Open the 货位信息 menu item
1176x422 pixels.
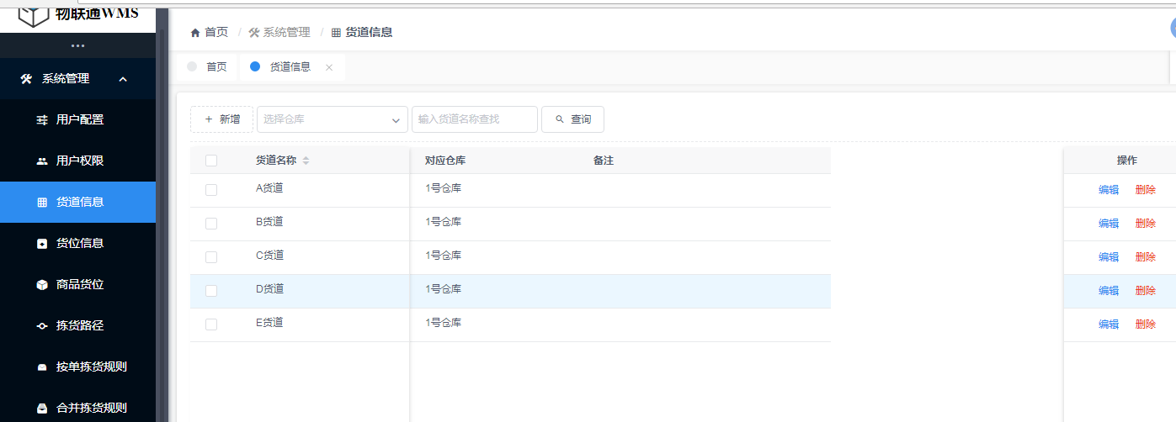(x=77, y=244)
